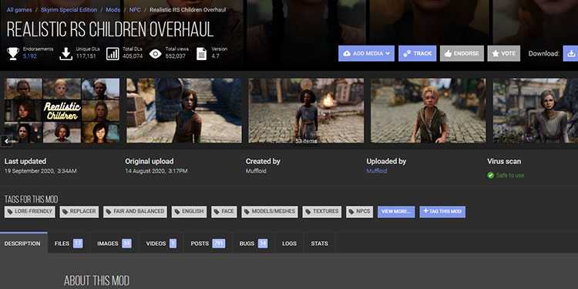This screenshot has width=578, height=289.
Task: Select the NPCs tag
Action: [x=360, y=212]
